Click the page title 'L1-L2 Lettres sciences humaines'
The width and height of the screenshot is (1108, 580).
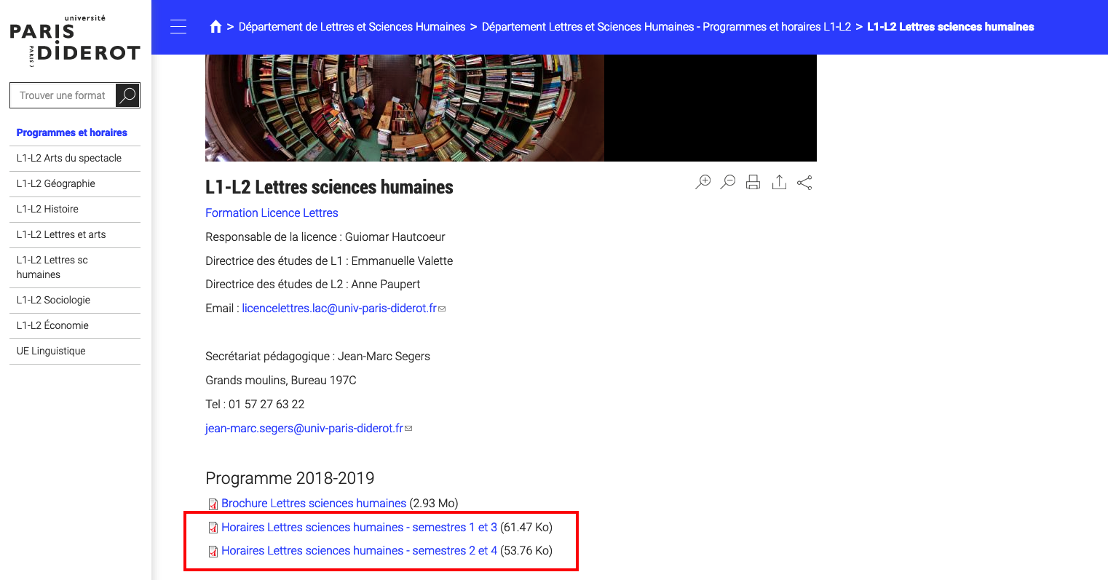coord(329,187)
